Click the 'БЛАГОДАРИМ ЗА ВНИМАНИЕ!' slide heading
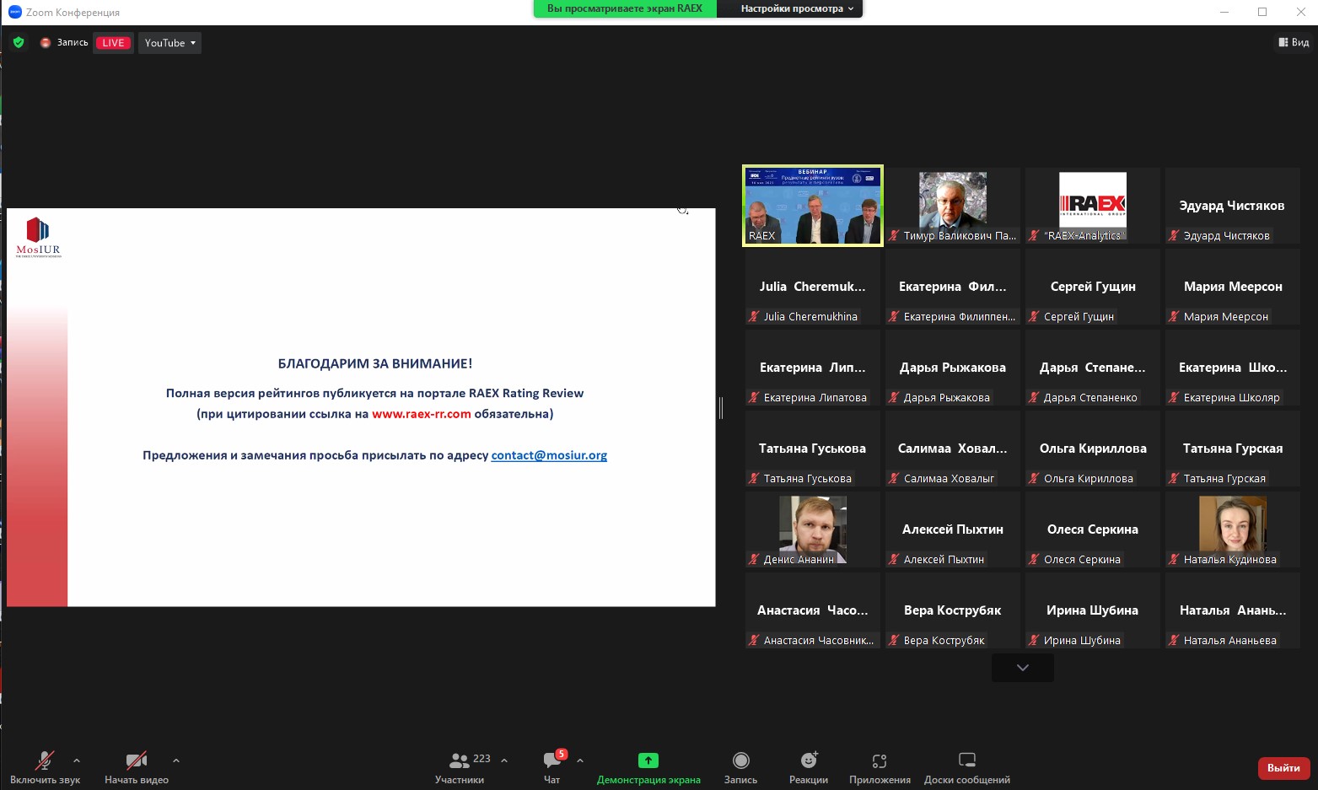1318x790 pixels. pos(375,363)
